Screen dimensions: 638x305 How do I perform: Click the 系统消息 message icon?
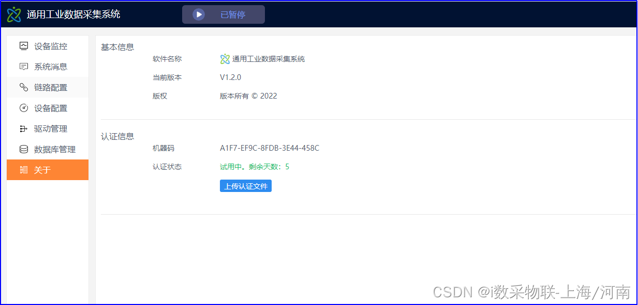coord(24,67)
